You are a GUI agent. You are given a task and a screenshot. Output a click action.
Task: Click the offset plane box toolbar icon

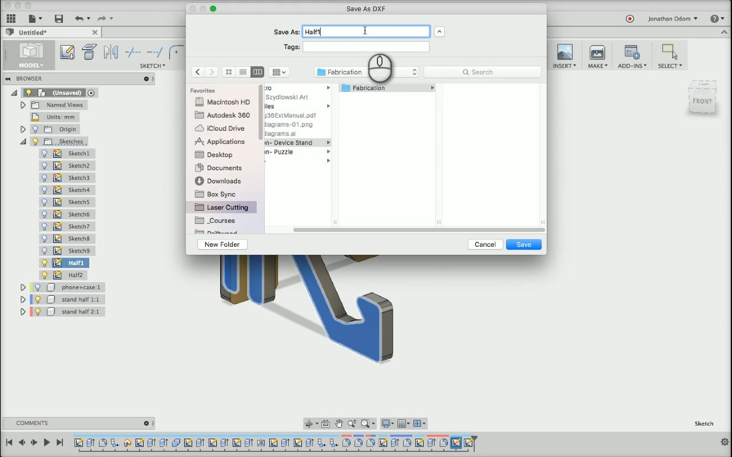[x=89, y=52]
